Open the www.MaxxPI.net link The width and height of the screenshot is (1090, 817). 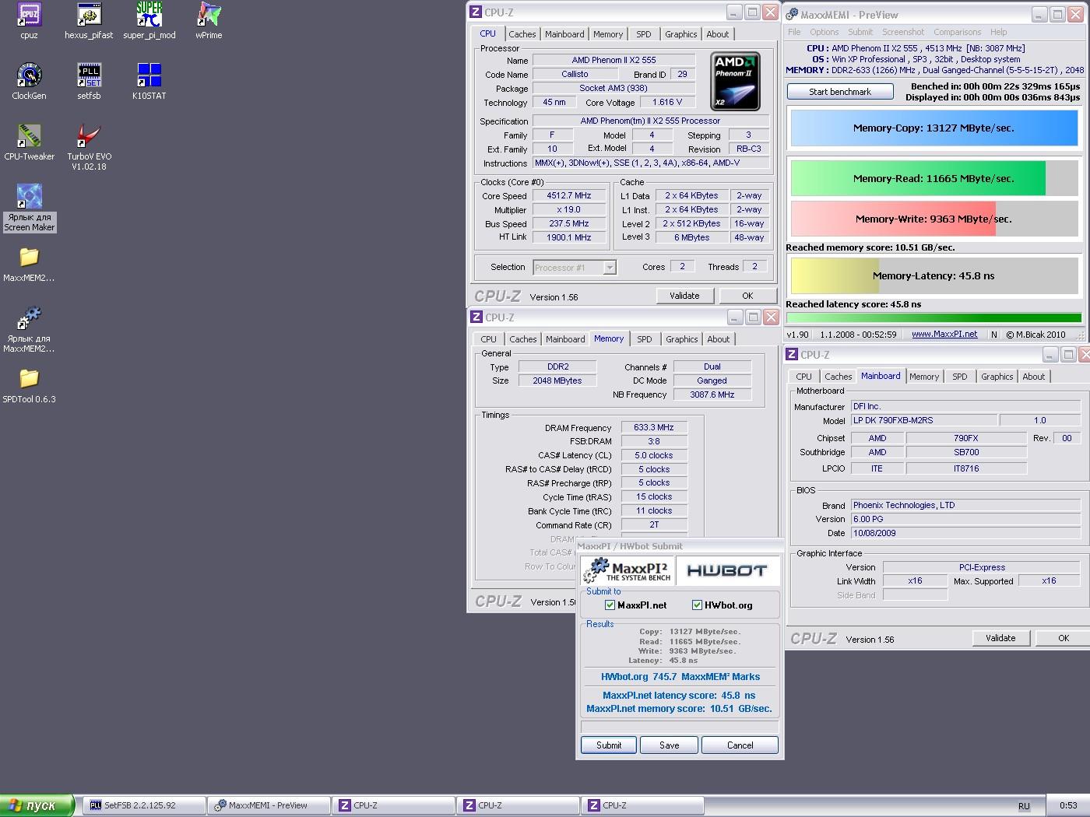pos(944,335)
